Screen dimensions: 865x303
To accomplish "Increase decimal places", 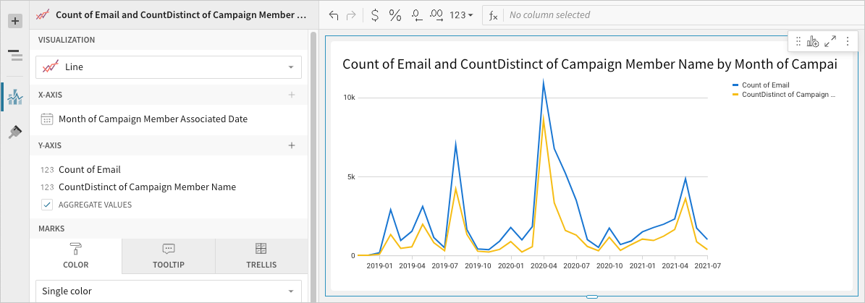I will click(x=436, y=15).
